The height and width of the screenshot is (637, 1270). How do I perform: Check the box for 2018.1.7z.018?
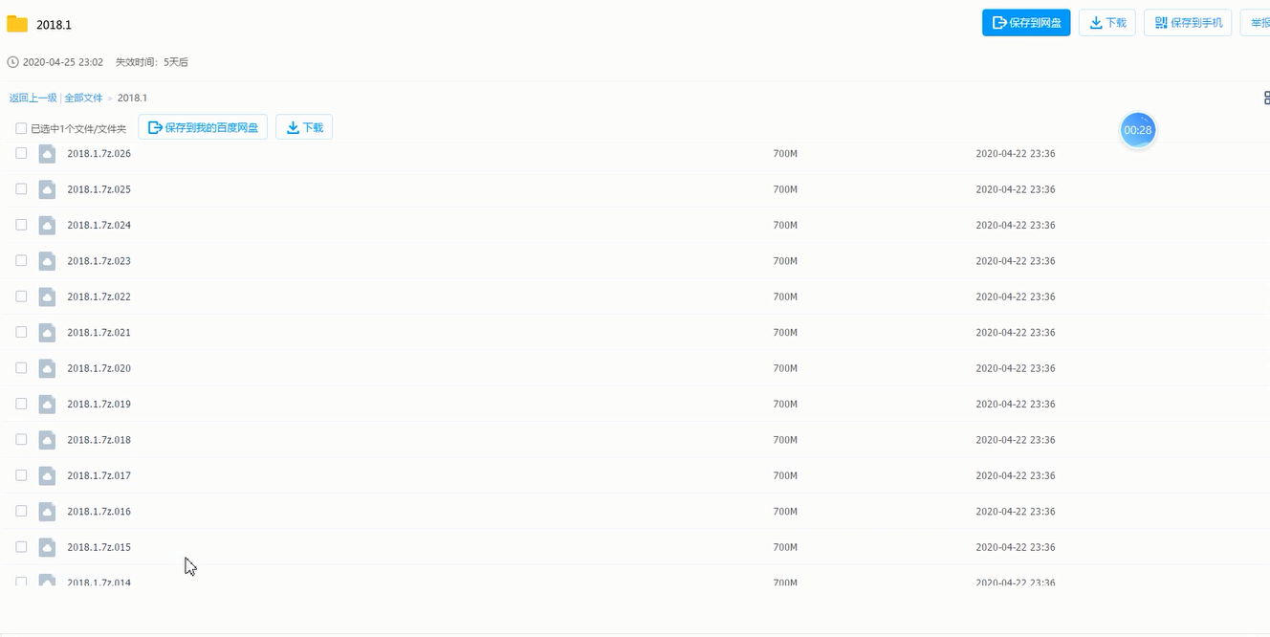(x=21, y=440)
